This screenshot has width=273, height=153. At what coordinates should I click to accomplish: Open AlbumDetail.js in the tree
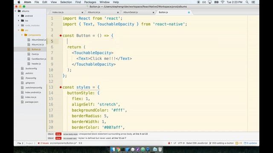tap(39, 40)
